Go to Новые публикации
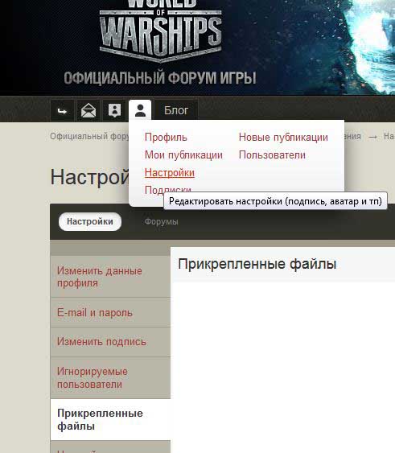The height and width of the screenshot is (453, 395). pyautogui.click(x=283, y=138)
